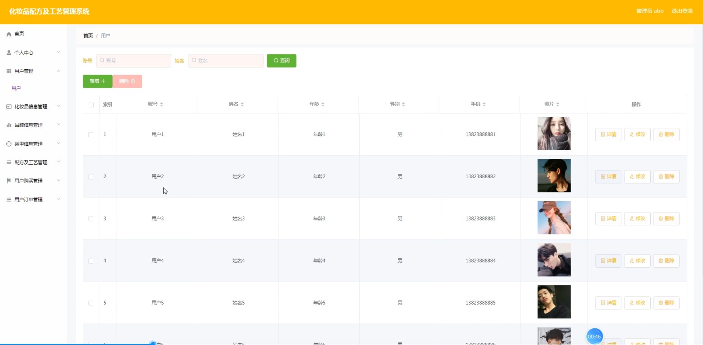Expand the 配方及工艺管理 sidebar chevron
703x345 pixels.
pos(59,162)
